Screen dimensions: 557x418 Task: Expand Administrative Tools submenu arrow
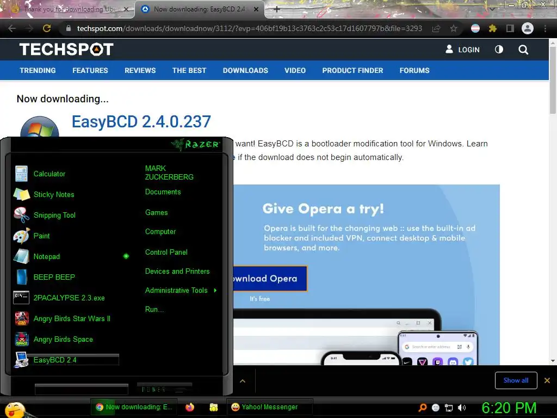click(x=215, y=291)
